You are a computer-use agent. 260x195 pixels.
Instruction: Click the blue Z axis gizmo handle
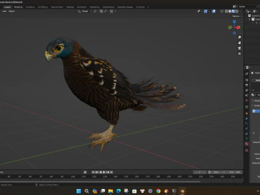[235, 22]
